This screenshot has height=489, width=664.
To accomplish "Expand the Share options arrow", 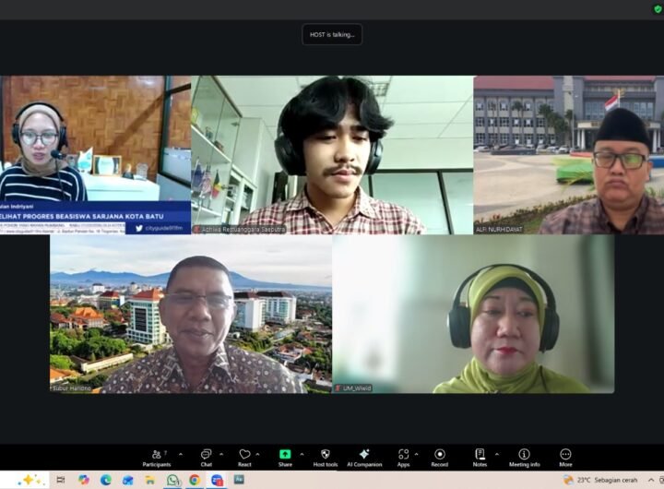I will (x=302, y=454).
